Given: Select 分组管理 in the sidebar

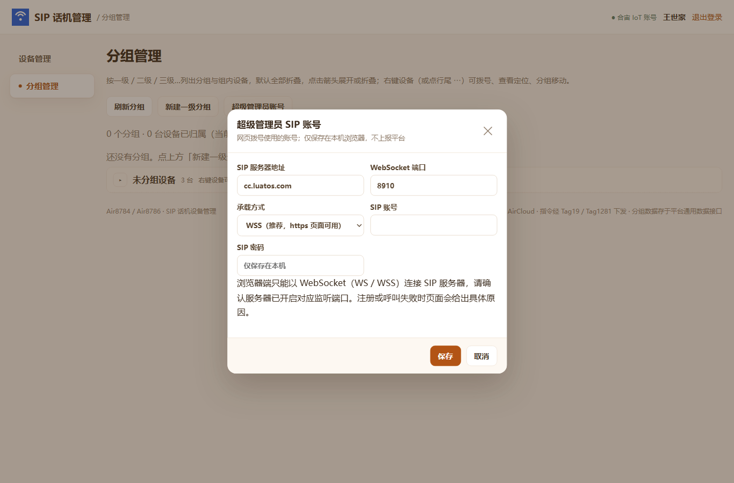Looking at the screenshot, I should 52,86.
